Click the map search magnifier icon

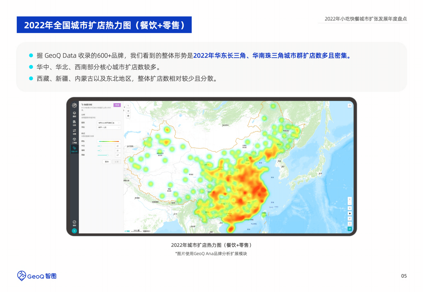[x=128, y=106]
